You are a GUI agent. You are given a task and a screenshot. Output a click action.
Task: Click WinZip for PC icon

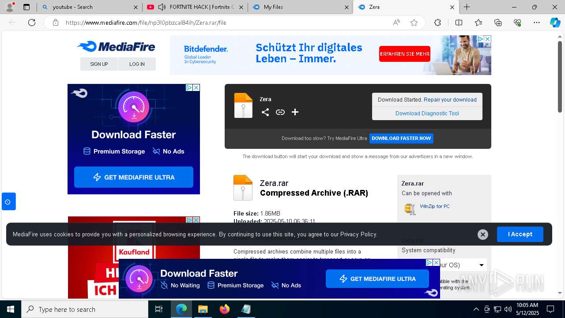pyautogui.click(x=410, y=209)
